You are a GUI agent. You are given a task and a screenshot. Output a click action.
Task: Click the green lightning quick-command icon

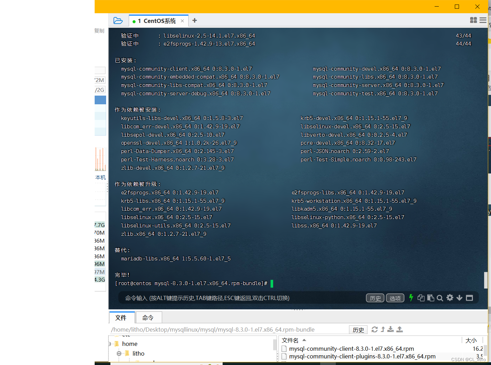411,298
